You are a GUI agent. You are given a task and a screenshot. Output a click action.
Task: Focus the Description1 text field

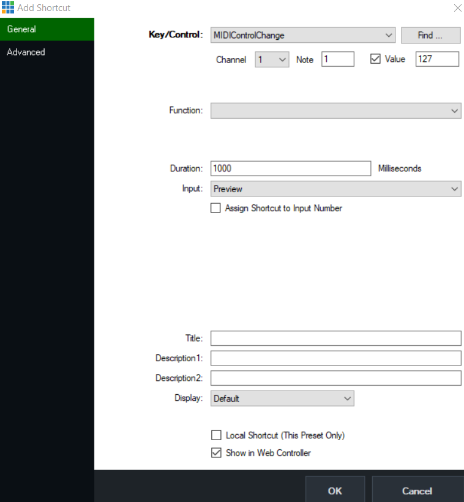pos(335,358)
